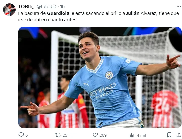Click the retweet arrows icon
This screenshot has width=182, height=139.
(58, 135)
